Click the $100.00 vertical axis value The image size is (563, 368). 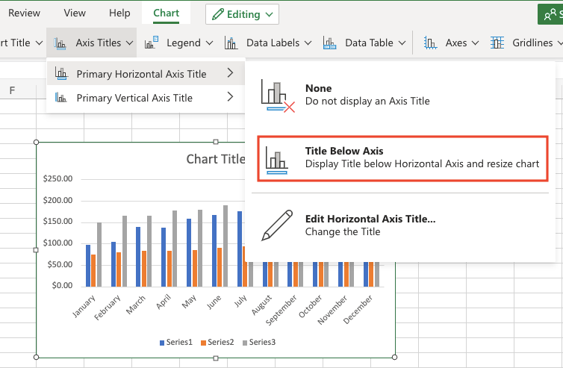pyautogui.click(x=57, y=243)
